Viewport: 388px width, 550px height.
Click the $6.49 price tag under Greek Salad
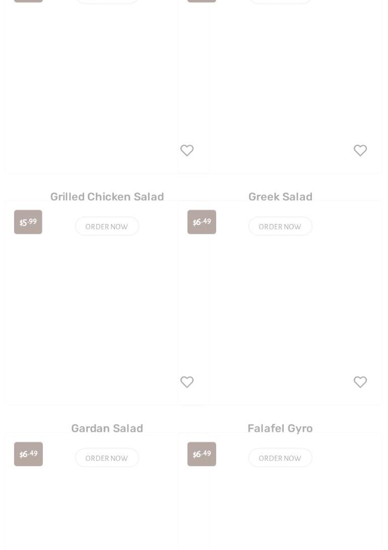tap(202, 222)
